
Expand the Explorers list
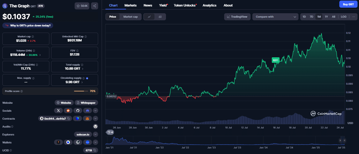click(95, 134)
